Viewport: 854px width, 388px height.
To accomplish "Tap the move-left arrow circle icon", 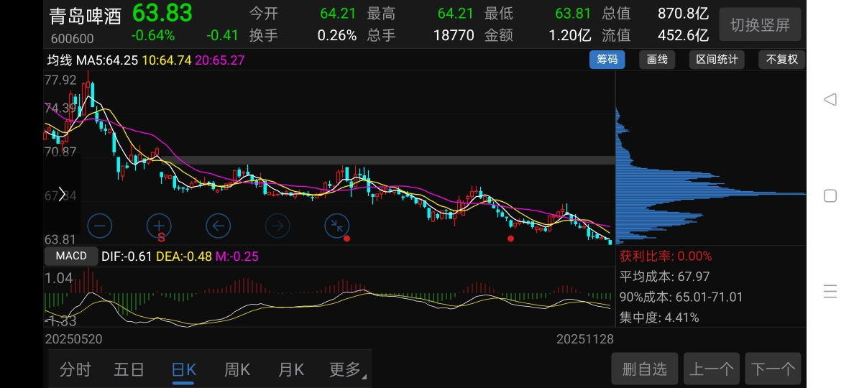I will (219, 226).
